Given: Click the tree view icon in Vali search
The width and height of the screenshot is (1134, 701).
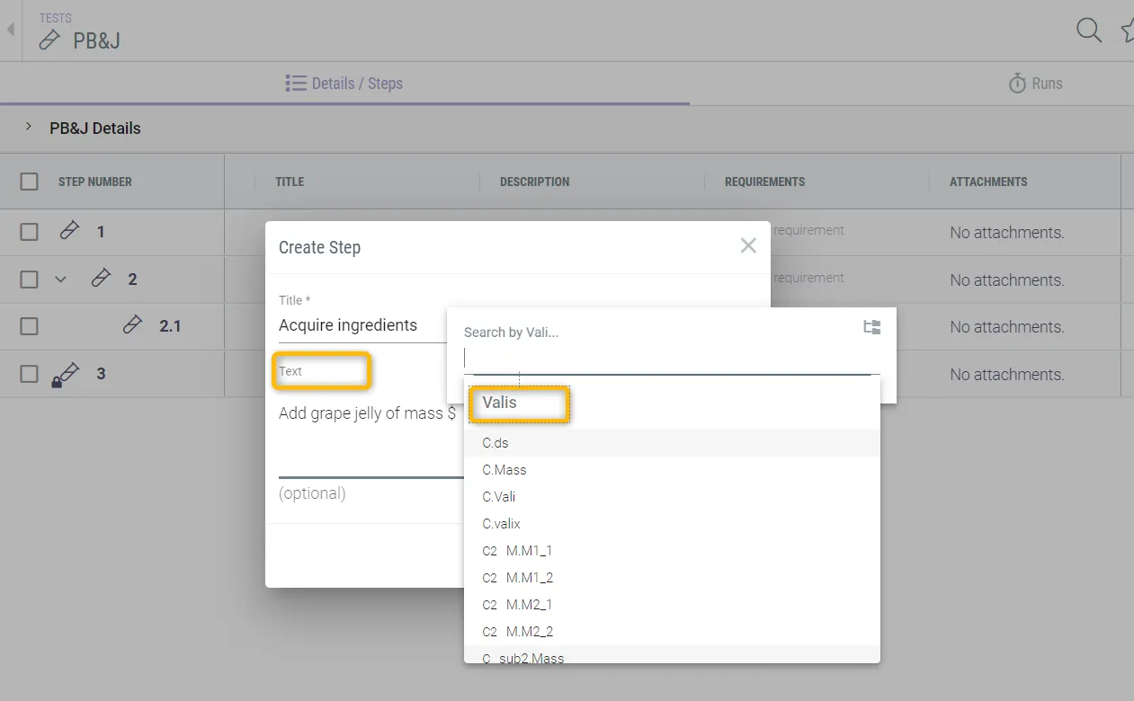Looking at the screenshot, I should [x=871, y=327].
